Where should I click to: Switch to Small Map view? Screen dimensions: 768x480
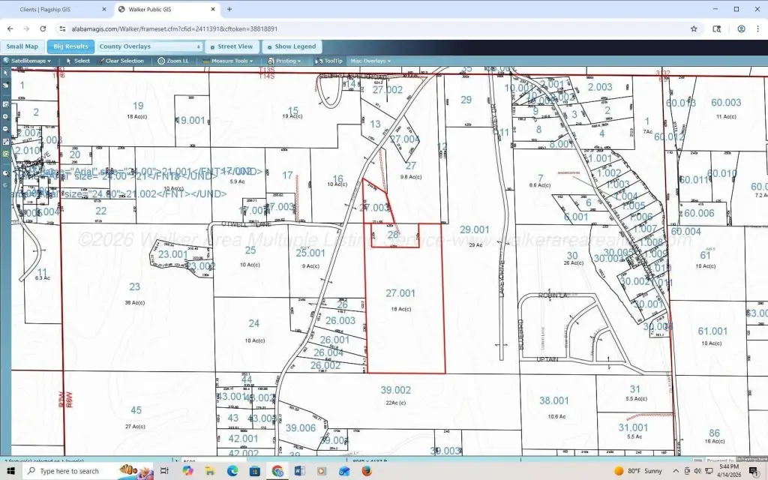(x=22, y=46)
